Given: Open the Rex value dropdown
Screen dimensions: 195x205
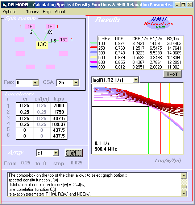Looking at the screenshot, I should point(35,83).
